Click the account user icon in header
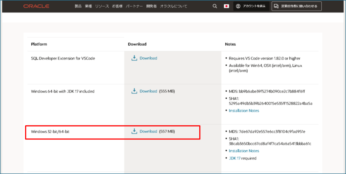The height and width of the screenshot is (174, 346). [238, 6]
